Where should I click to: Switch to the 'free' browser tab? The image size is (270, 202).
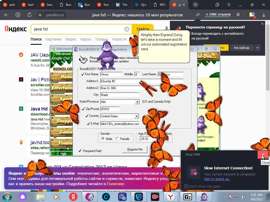103,5
